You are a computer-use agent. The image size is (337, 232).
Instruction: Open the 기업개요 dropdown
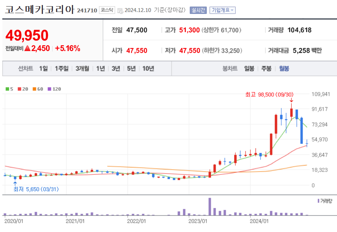(x=223, y=10)
